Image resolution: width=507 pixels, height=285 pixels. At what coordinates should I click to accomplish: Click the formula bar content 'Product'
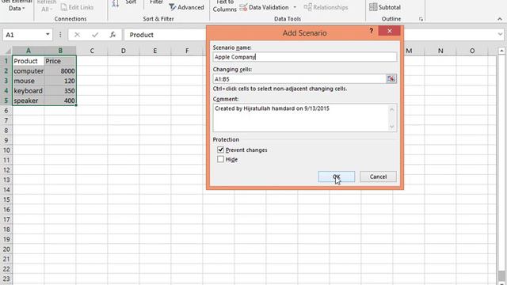coord(141,35)
